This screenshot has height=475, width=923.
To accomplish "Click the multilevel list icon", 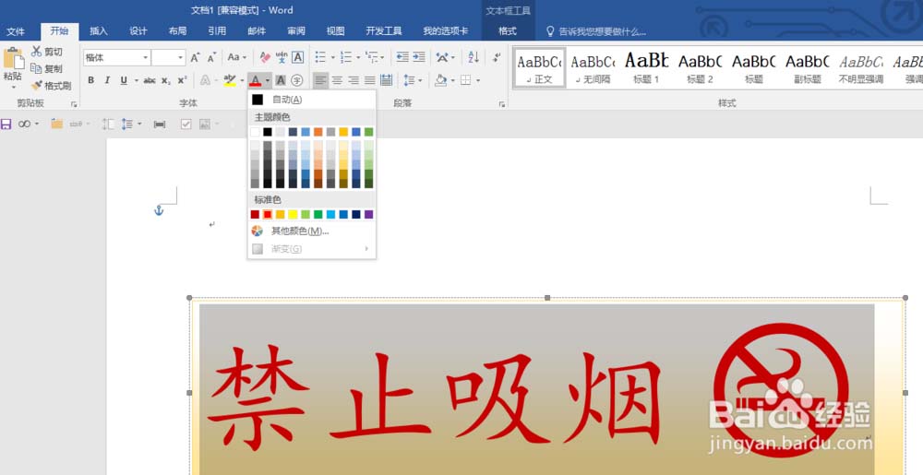I will (371, 57).
